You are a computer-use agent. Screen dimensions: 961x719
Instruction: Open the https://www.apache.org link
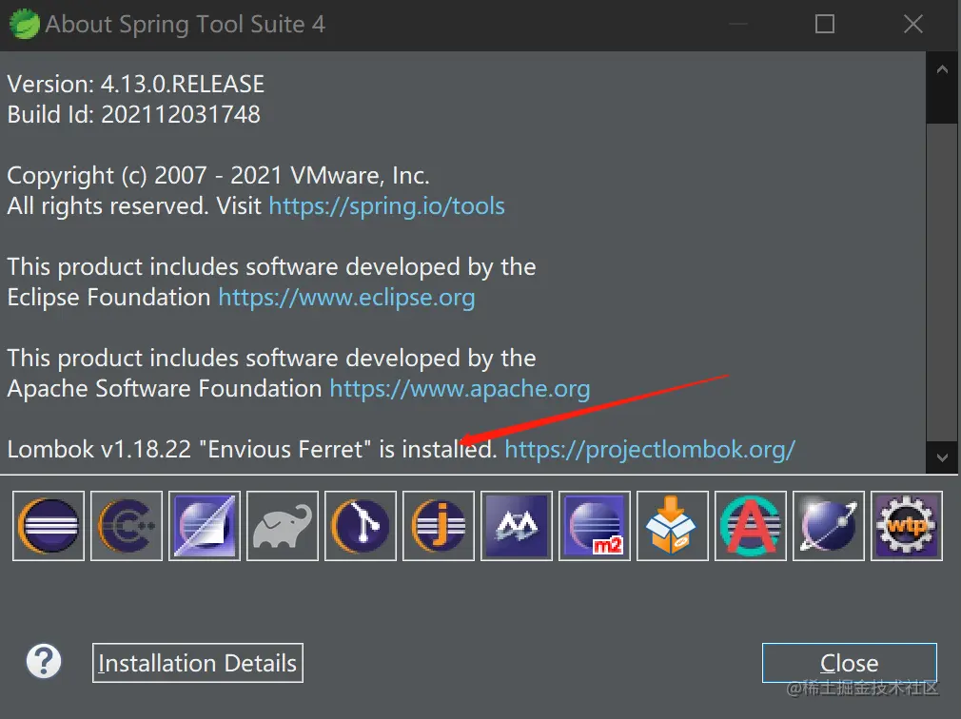[x=460, y=389]
